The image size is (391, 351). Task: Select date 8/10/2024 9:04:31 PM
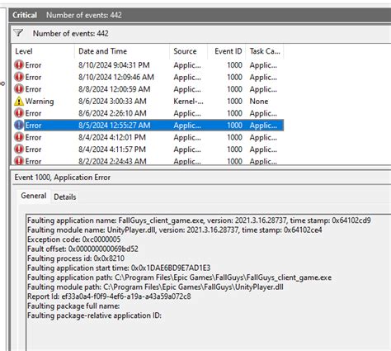tap(114, 65)
